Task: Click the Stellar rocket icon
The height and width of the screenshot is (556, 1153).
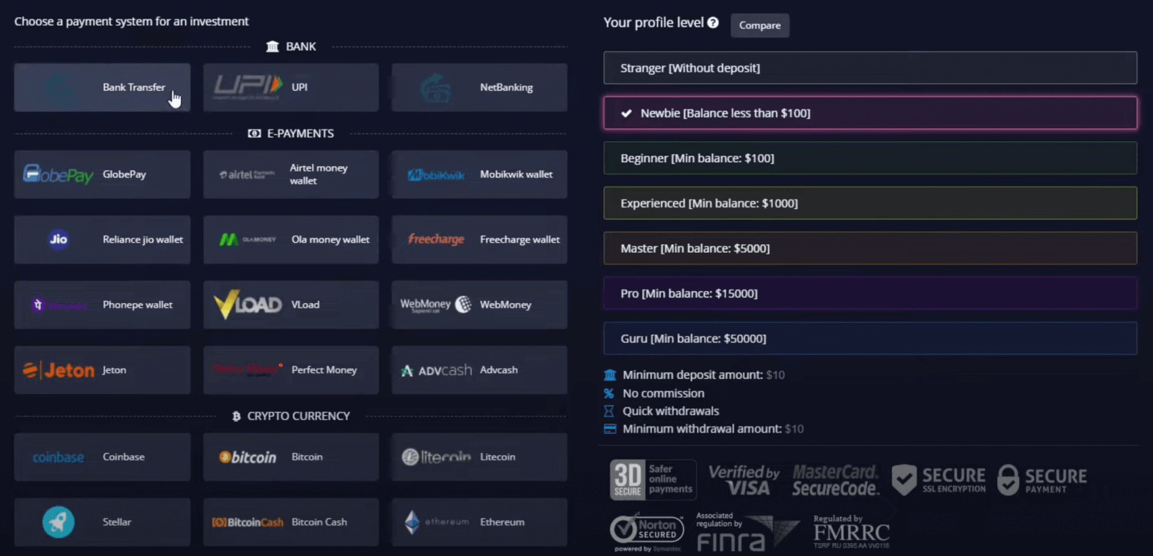Action: click(x=58, y=522)
